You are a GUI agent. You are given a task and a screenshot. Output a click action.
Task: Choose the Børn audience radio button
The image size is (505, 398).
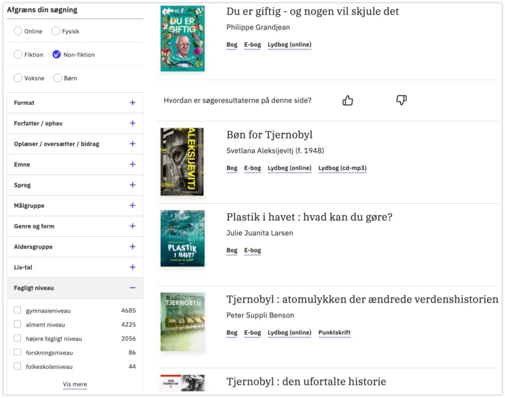coord(58,78)
